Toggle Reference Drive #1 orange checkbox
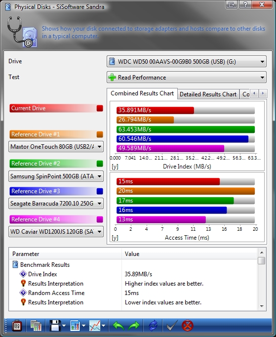Viewport: 276px width, 337px height. (100, 134)
